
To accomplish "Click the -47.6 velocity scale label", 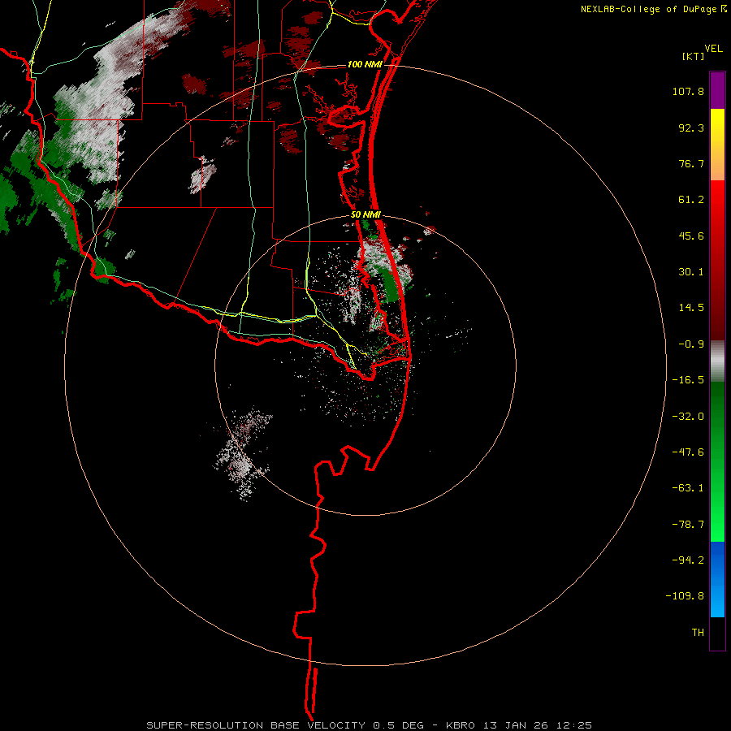I will click(688, 452).
